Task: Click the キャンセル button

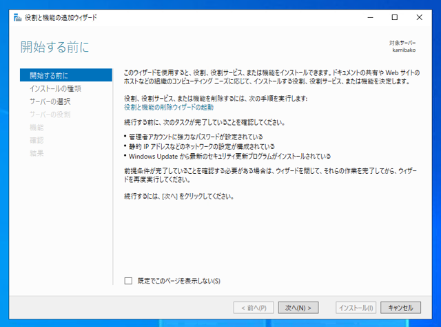Action: (400, 308)
